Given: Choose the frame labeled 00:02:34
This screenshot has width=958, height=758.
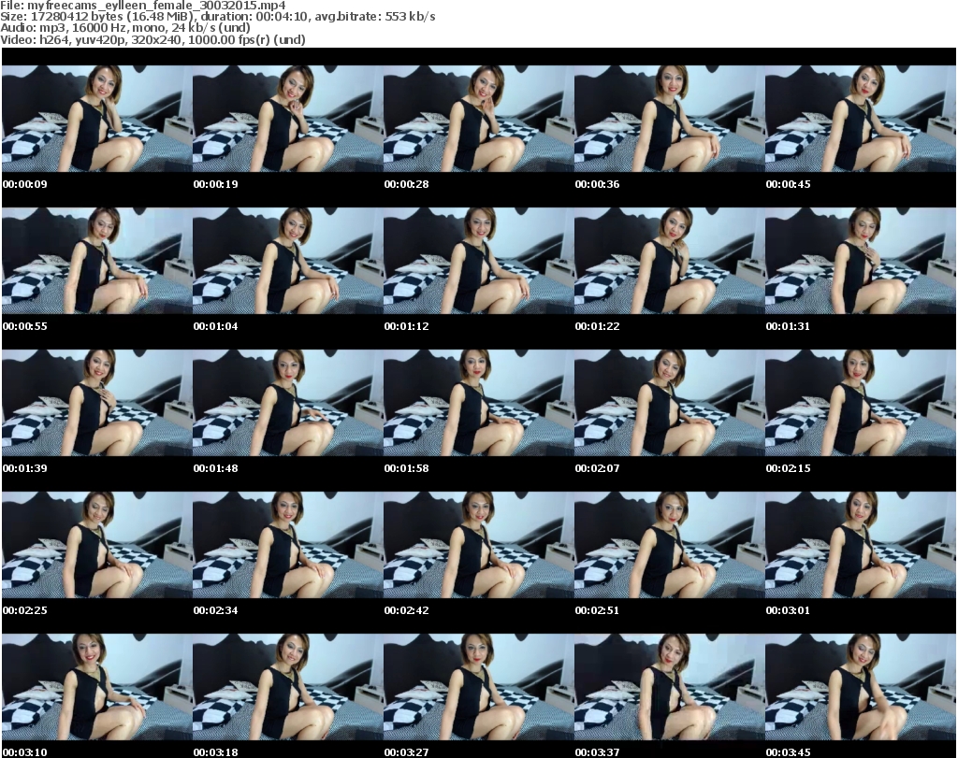Looking at the screenshot, I should 288,545.
